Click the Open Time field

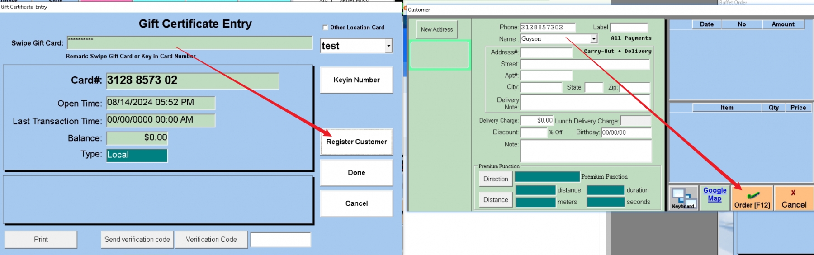point(161,103)
